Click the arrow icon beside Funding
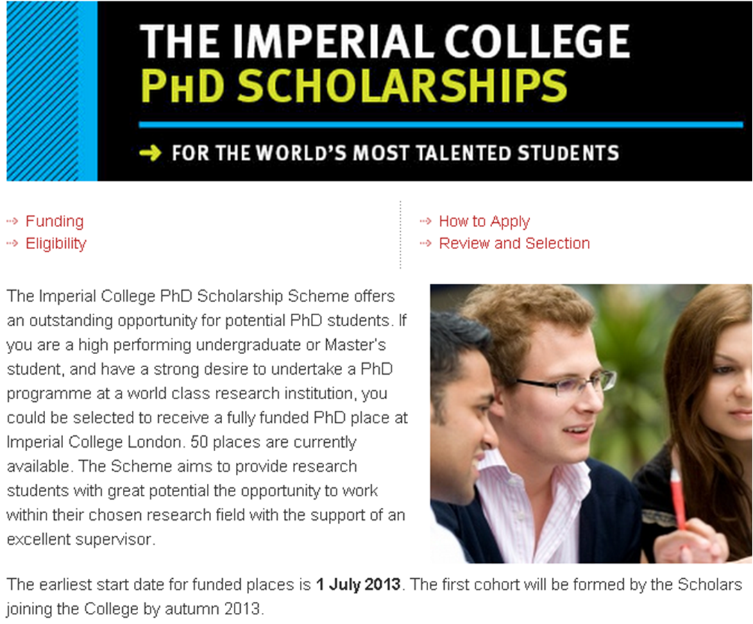Image resolution: width=753 pixels, height=624 pixels. point(12,221)
